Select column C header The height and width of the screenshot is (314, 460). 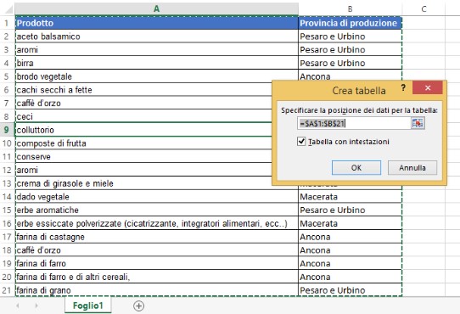(x=424, y=8)
